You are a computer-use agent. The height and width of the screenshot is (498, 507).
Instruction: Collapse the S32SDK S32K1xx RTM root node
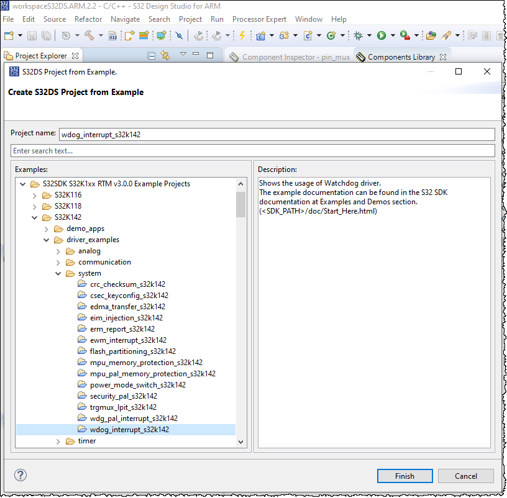click(x=22, y=184)
